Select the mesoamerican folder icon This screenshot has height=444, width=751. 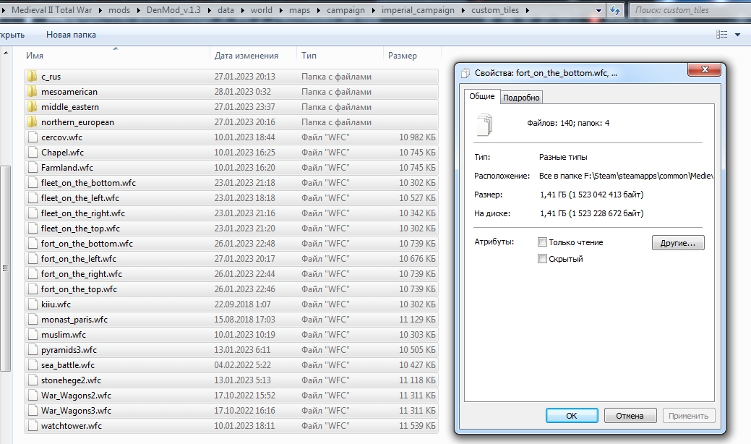point(32,92)
